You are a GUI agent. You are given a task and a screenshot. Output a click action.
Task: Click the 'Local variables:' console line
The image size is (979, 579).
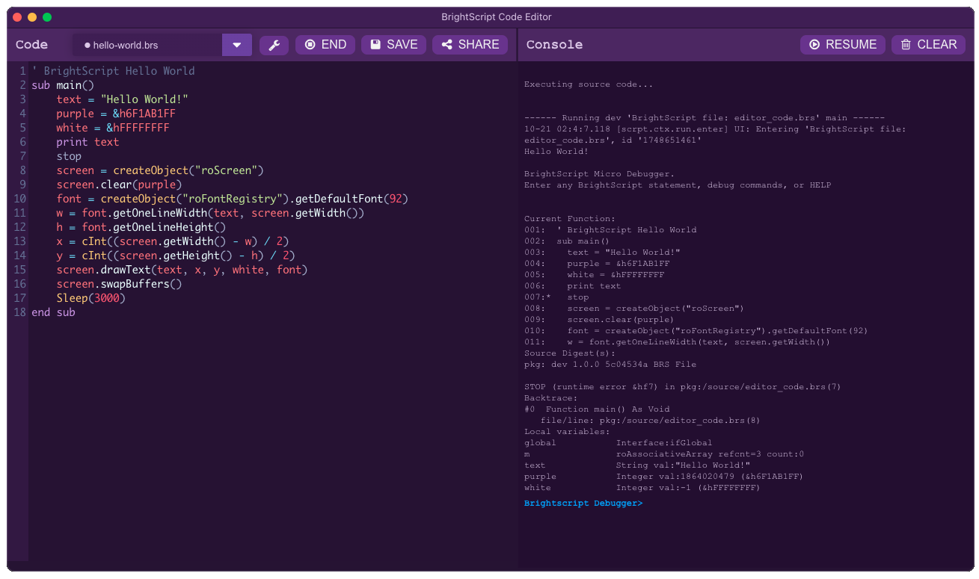point(567,432)
